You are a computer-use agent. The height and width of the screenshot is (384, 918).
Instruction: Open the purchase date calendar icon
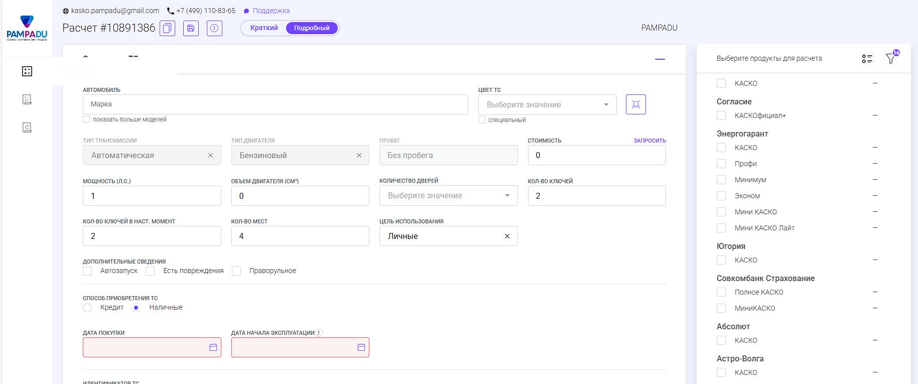(213, 347)
